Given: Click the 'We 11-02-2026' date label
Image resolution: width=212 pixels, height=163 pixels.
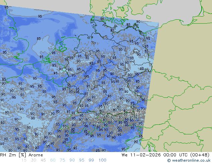Looking at the screenshot, I should 141,155.
